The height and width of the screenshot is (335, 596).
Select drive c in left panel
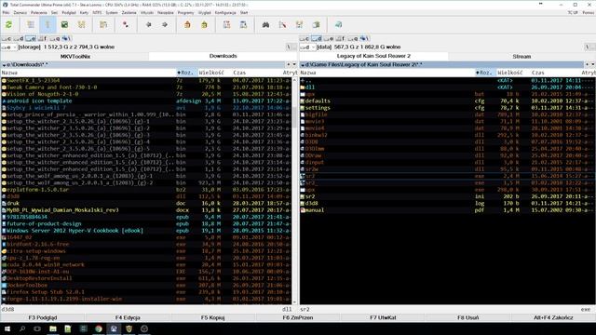coord(7,38)
